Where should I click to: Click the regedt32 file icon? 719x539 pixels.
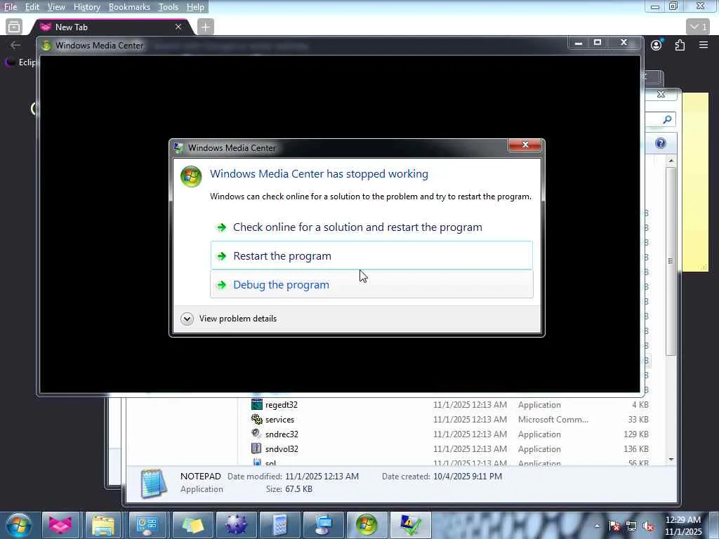tap(257, 404)
